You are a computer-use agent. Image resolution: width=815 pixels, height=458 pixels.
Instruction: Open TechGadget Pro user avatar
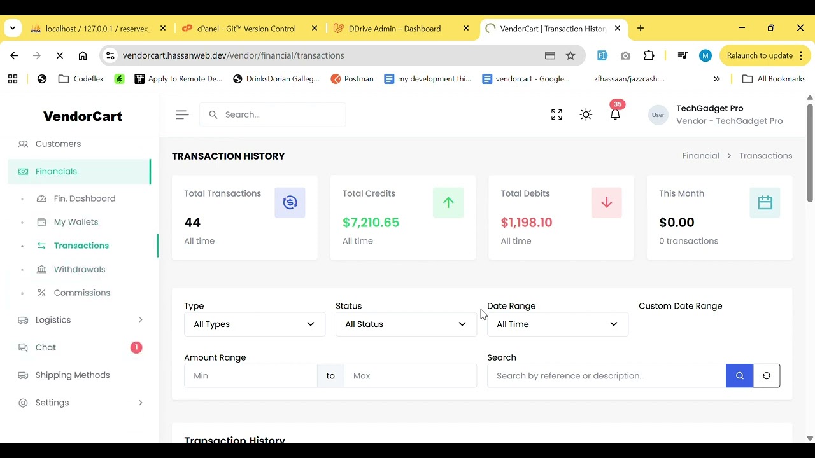[x=658, y=114]
